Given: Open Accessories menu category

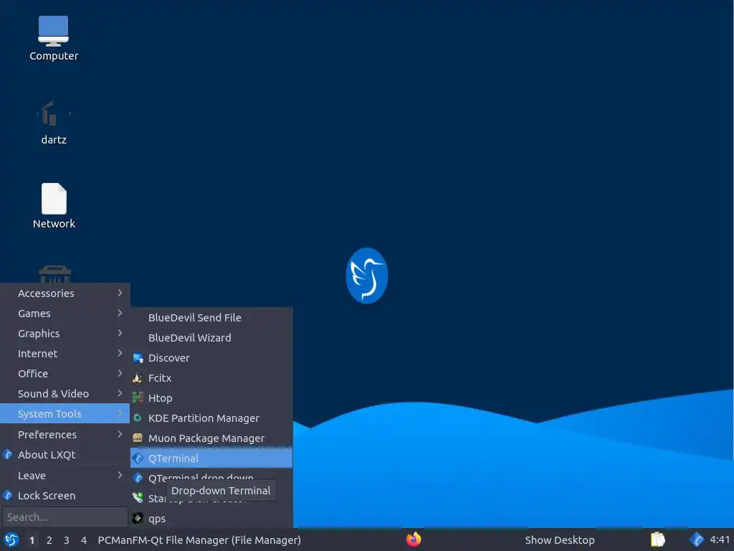Looking at the screenshot, I should (x=65, y=293).
